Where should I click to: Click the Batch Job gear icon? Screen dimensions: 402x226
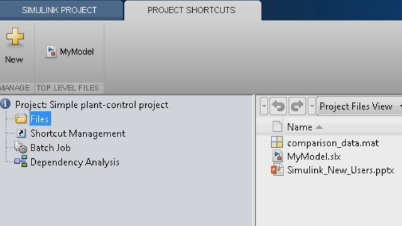tap(21, 148)
